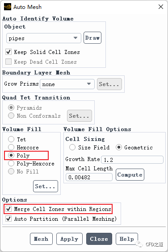Image resolution: width=168 pixels, height=252 pixels.
Task: Select Poly-Hexcore volume fill option
Action: pos(11,163)
